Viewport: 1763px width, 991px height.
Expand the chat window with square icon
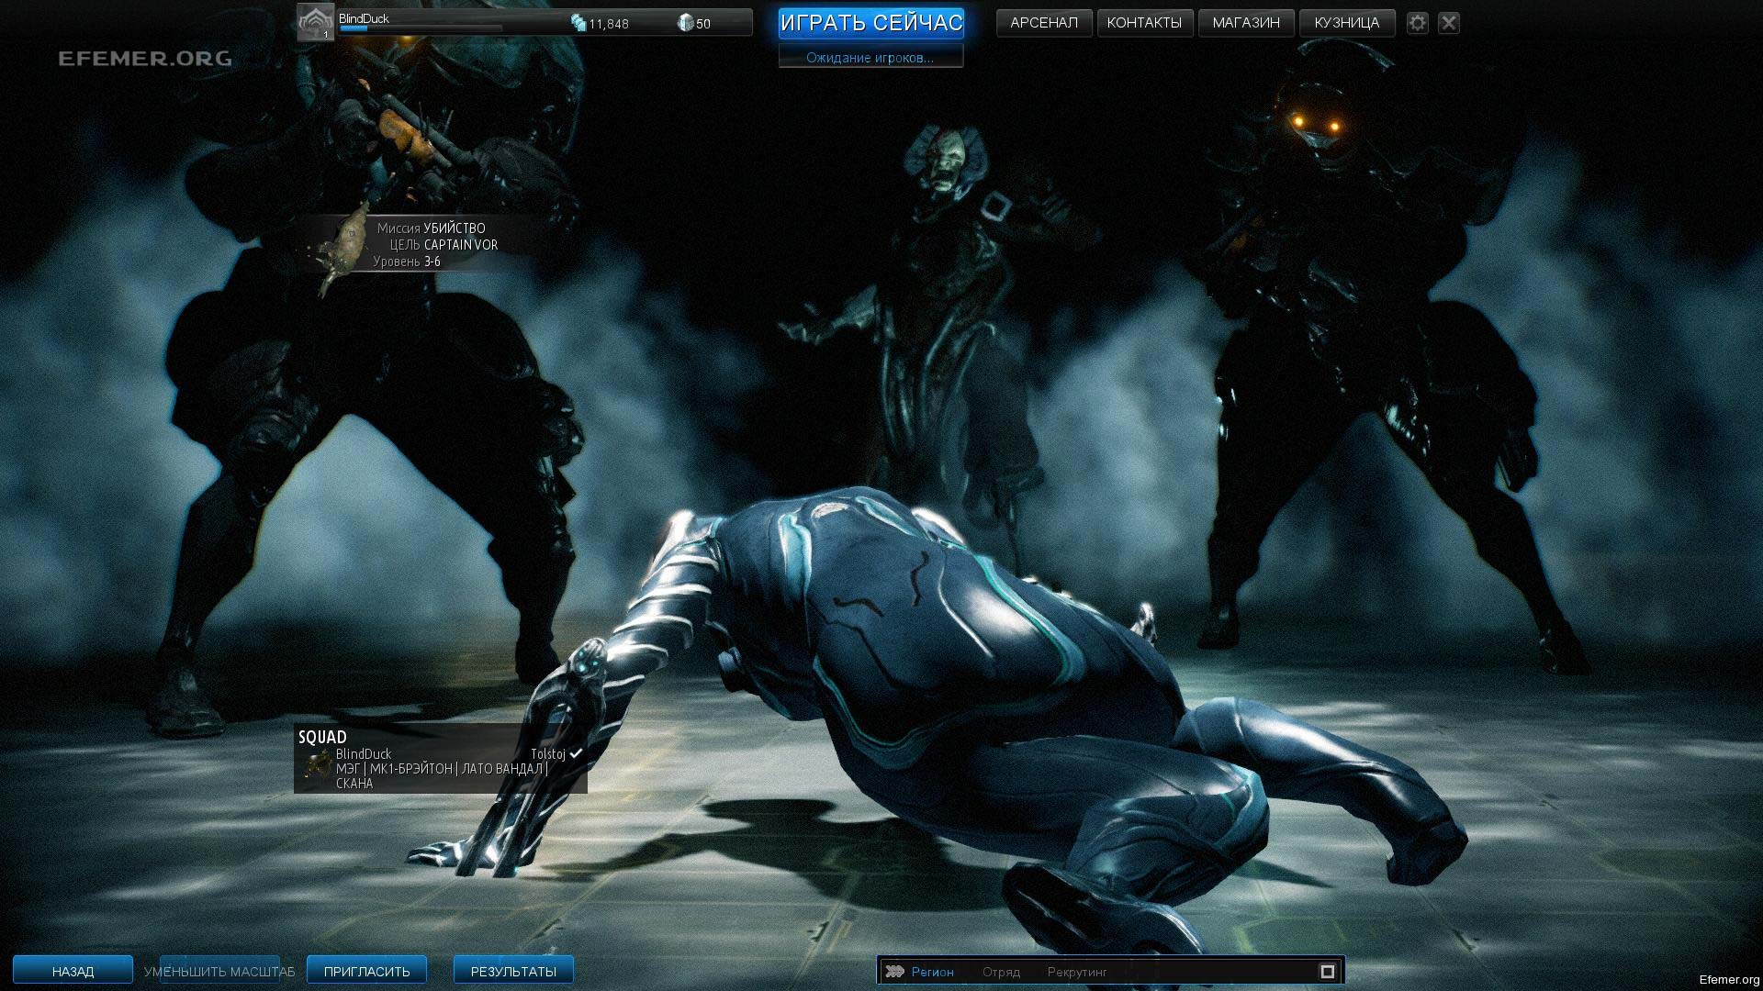coord(1327,971)
